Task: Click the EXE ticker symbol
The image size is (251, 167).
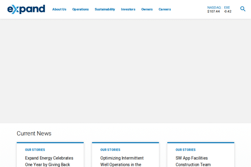Action: (227, 8)
